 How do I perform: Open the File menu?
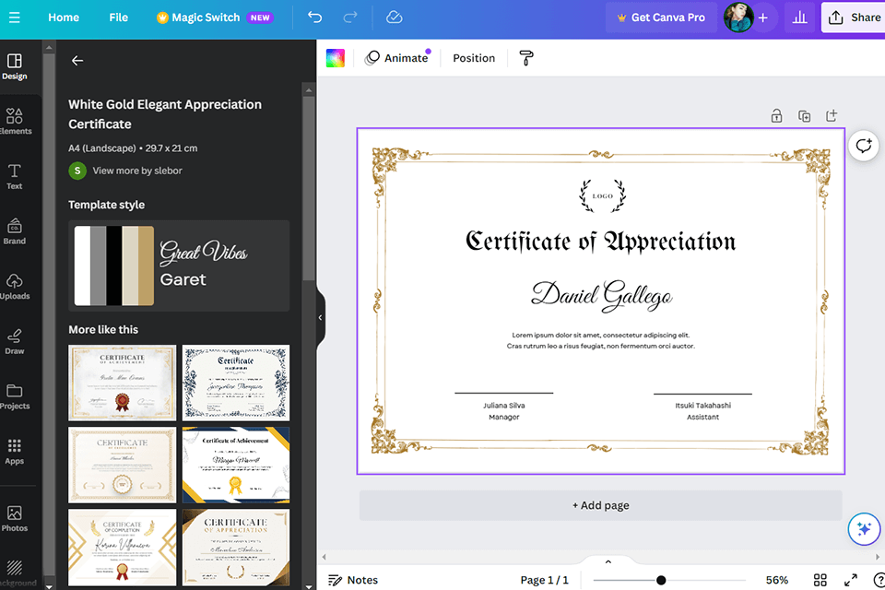point(119,18)
